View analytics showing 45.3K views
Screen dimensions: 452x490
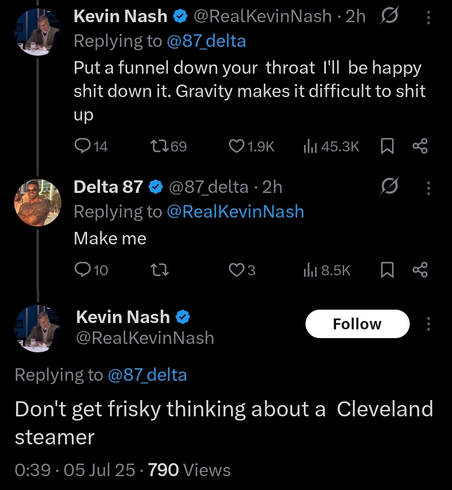click(x=309, y=146)
